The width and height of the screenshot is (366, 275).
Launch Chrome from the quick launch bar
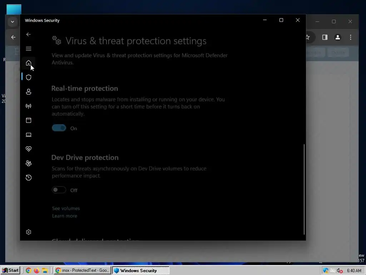(x=28, y=271)
